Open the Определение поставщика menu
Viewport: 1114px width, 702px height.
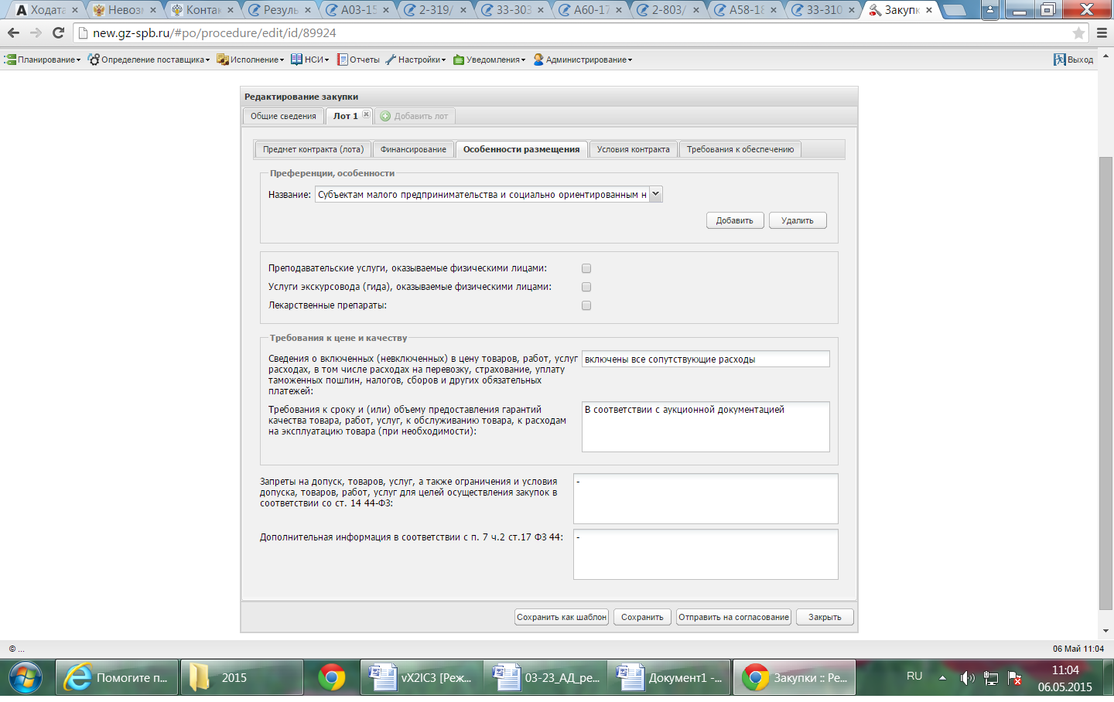(x=149, y=60)
